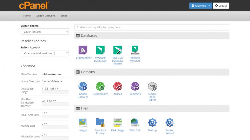Click the Reseller Toolbox heading
Viewport: 250px width, 140px height.
[33, 41]
